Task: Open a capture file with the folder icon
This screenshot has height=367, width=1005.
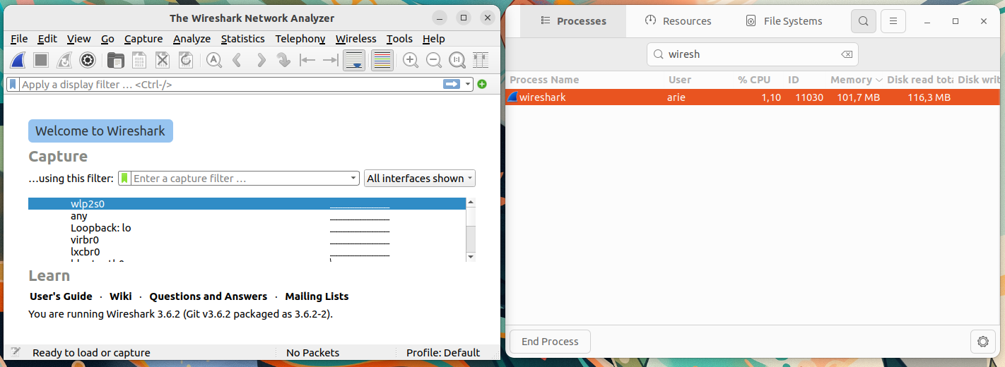Action: point(115,60)
